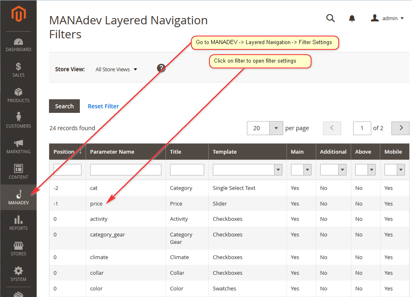Click the previous page arrow
Screen dimensions: 412x297
tap(332, 128)
